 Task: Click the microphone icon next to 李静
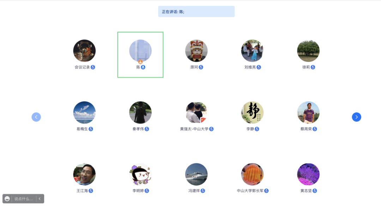257,129
